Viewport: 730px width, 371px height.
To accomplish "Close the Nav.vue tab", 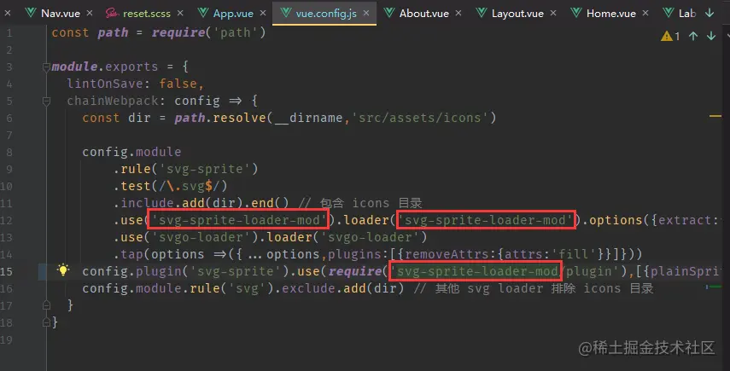I will pyautogui.click(x=90, y=13).
